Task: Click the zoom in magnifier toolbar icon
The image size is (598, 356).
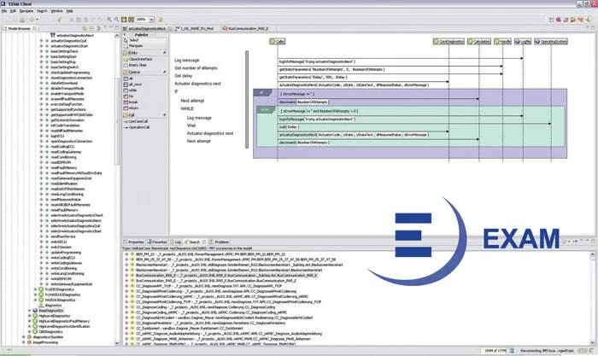Action: pos(109,20)
